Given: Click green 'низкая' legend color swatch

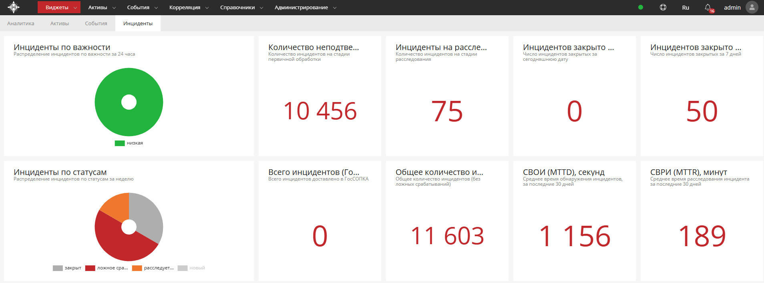Looking at the screenshot, I should coord(120,143).
